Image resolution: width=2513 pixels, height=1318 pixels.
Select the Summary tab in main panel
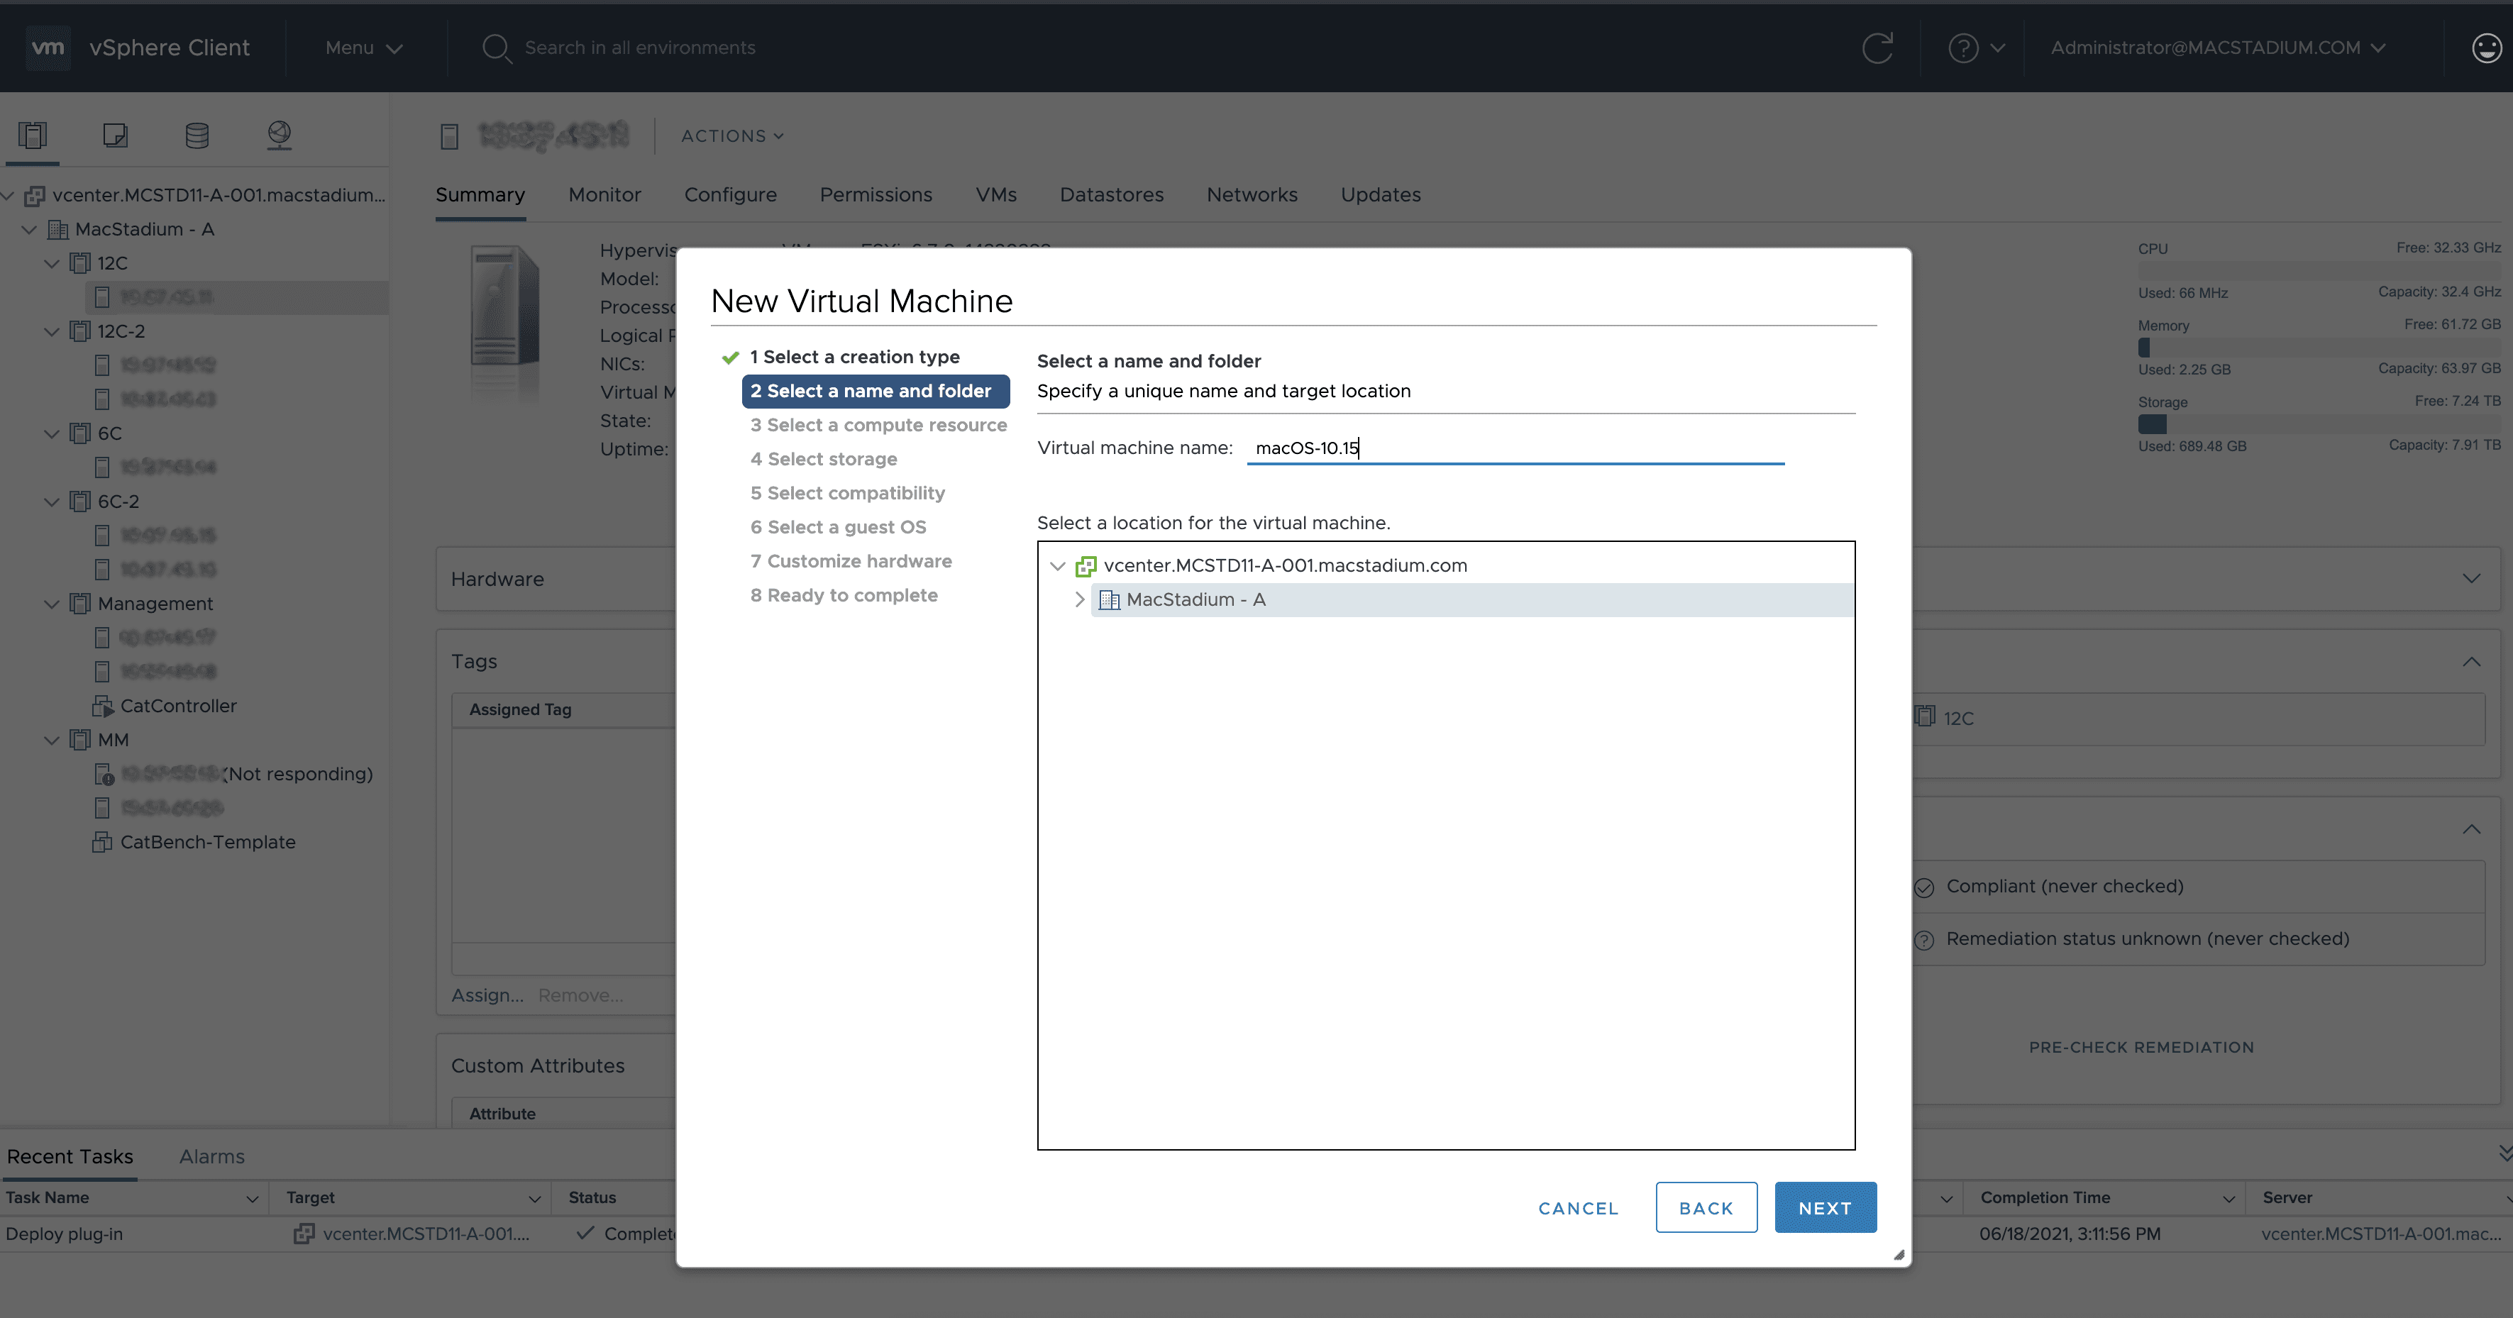point(479,194)
